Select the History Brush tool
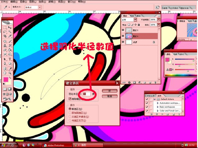Screen dimensions: 198x148 coord(10,46)
